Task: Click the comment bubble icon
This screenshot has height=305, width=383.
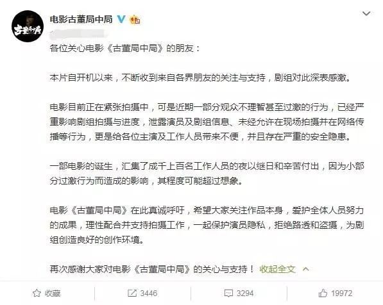Action: 228,293
